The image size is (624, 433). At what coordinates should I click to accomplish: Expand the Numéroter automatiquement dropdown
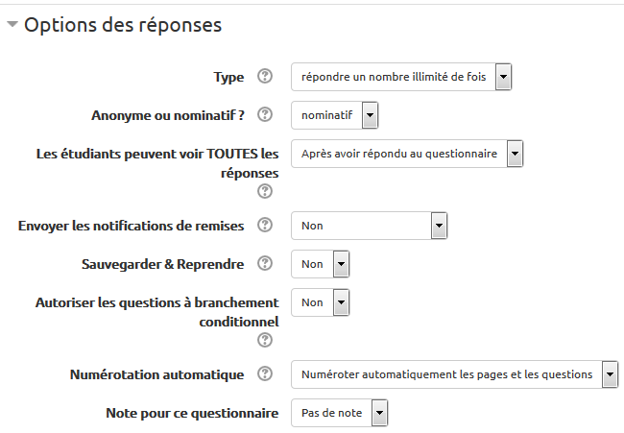(455, 374)
